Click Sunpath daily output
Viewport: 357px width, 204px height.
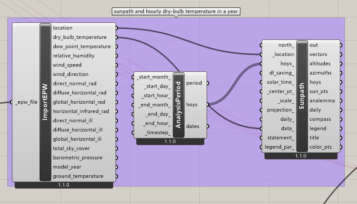click(x=315, y=110)
